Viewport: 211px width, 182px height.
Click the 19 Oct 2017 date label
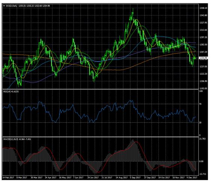tap(164, 177)
